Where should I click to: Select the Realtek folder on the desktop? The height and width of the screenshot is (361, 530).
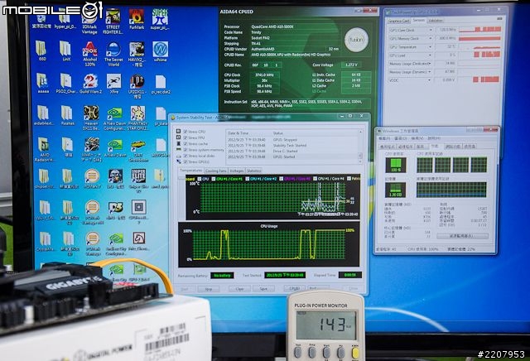pyautogui.click(x=68, y=115)
